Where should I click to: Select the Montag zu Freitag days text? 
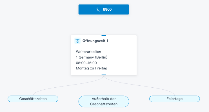[x=92, y=68]
